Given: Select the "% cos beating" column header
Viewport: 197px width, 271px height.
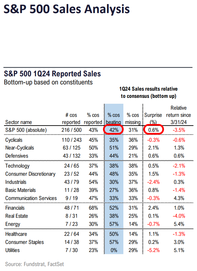Looking at the screenshot, I should [x=113, y=119].
